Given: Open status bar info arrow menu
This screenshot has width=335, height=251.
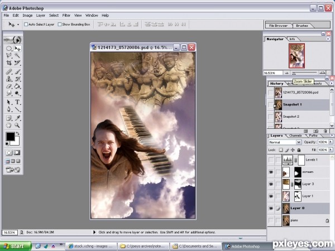Looking at the screenshot, I should point(94,232).
